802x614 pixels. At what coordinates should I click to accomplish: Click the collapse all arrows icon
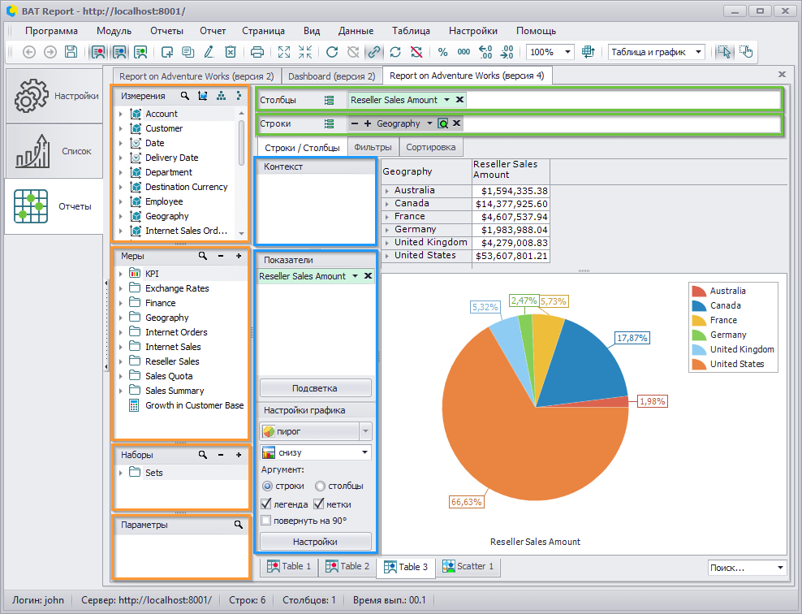coord(305,52)
